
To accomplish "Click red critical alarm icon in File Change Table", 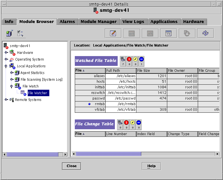I will (x=126, y=125).
